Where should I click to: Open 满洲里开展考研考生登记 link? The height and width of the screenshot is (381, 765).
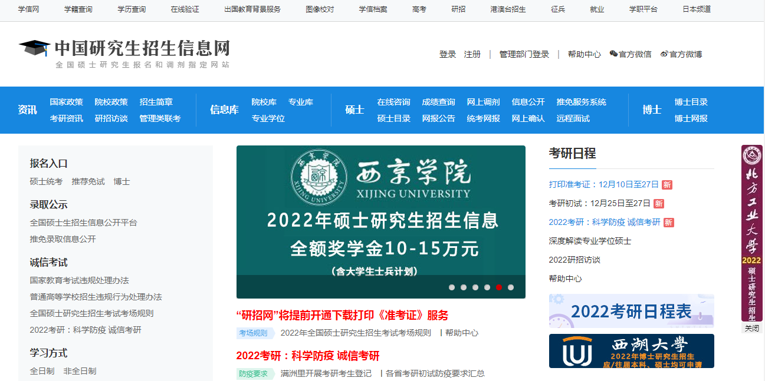(x=326, y=373)
